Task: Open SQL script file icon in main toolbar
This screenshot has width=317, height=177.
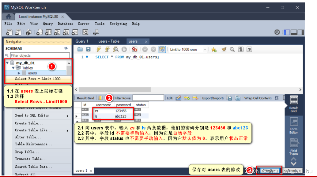Action: (18, 32)
